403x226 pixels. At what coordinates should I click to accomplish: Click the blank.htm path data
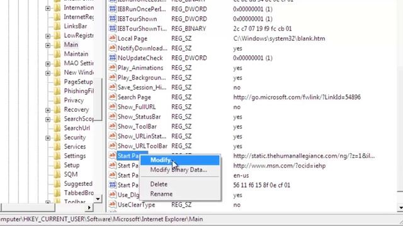coord(279,38)
